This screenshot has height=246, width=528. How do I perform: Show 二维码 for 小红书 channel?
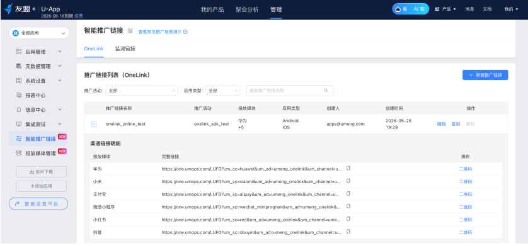pyautogui.click(x=466, y=220)
